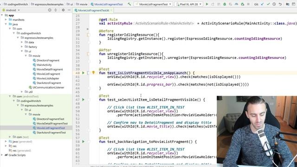Click run gutter icon for test_isListFragmentVisible_onAppLaunch
The width and height of the screenshot is (297, 167).
point(83,73)
